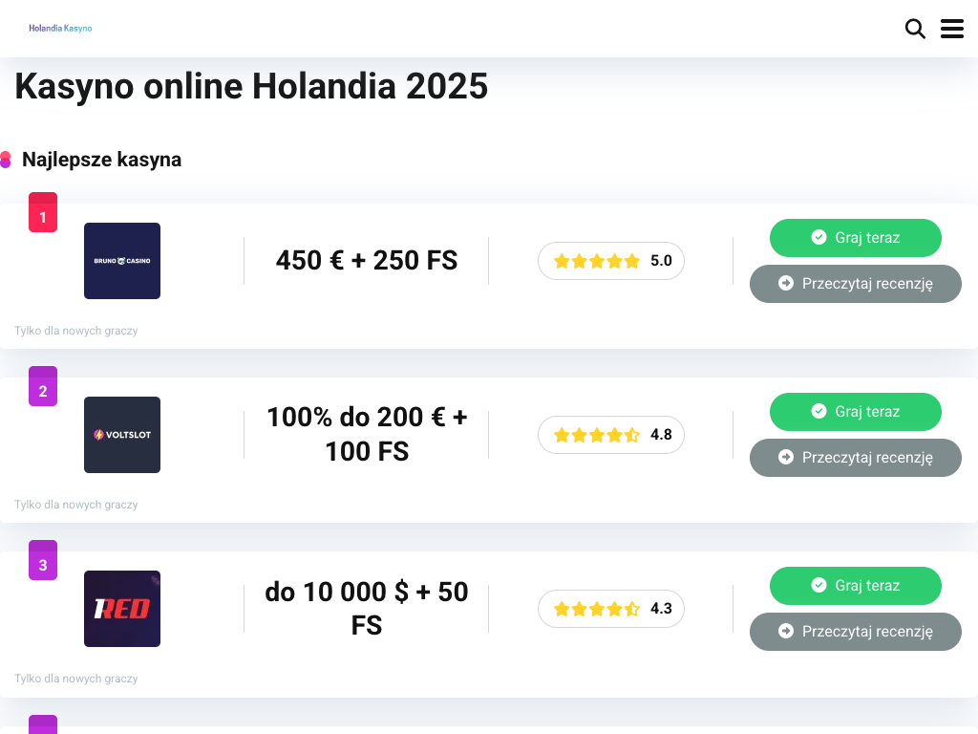Click the 4.8 star rating badge
The height and width of the screenshot is (734, 978).
pyautogui.click(x=611, y=435)
